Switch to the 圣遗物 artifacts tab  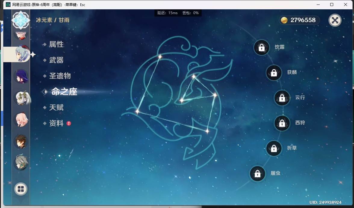click(60, 76)
